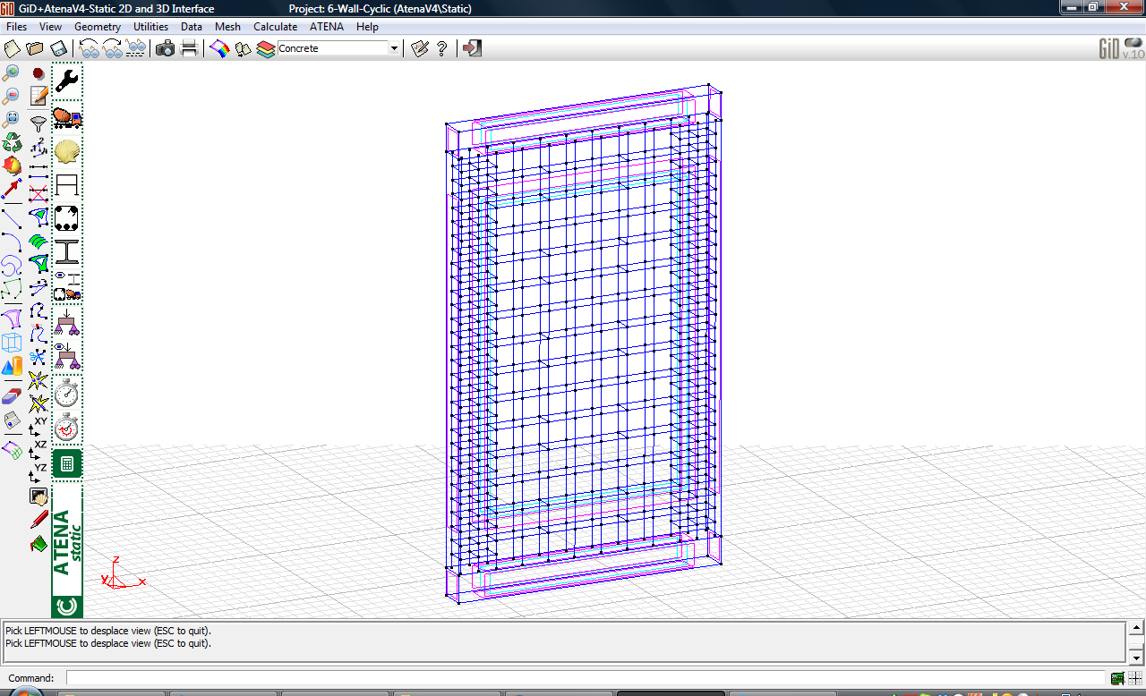1146x696 pixels.
Task: Select the YZ view plane icon
Action: tap(38, 471)
